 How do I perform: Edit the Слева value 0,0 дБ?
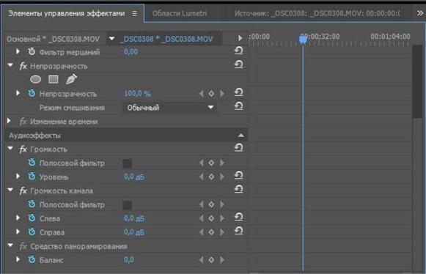(134, 218)
